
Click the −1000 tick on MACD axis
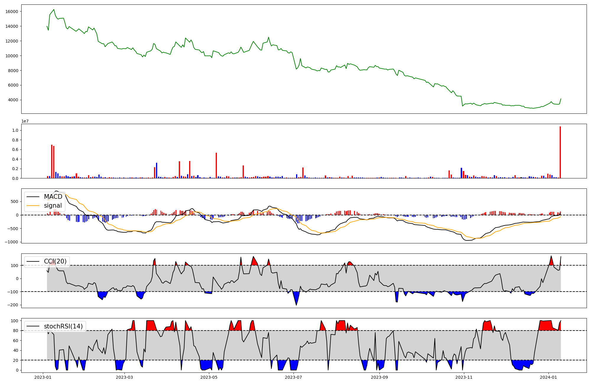coord(11,242)
